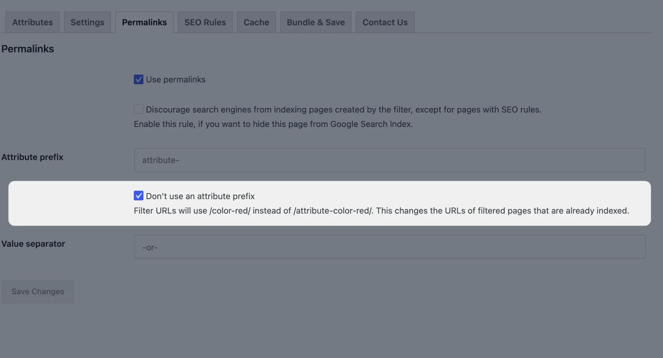Click the 'Enable this rule' help text
Viewport: 663px width, 358px height.
(273, 124)
